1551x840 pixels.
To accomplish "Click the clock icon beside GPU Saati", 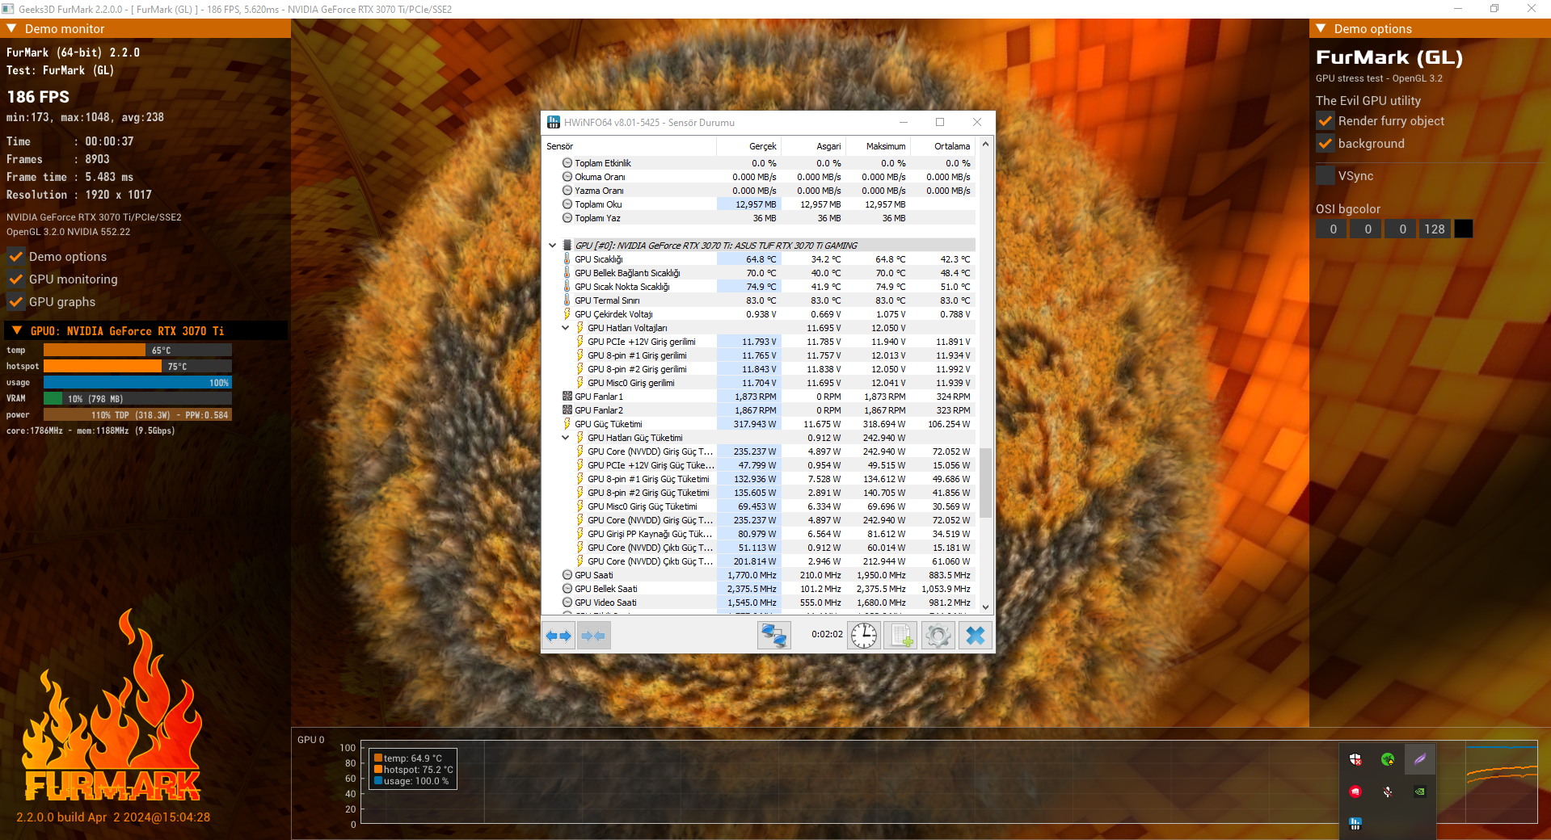I will (x=567, y=575).
